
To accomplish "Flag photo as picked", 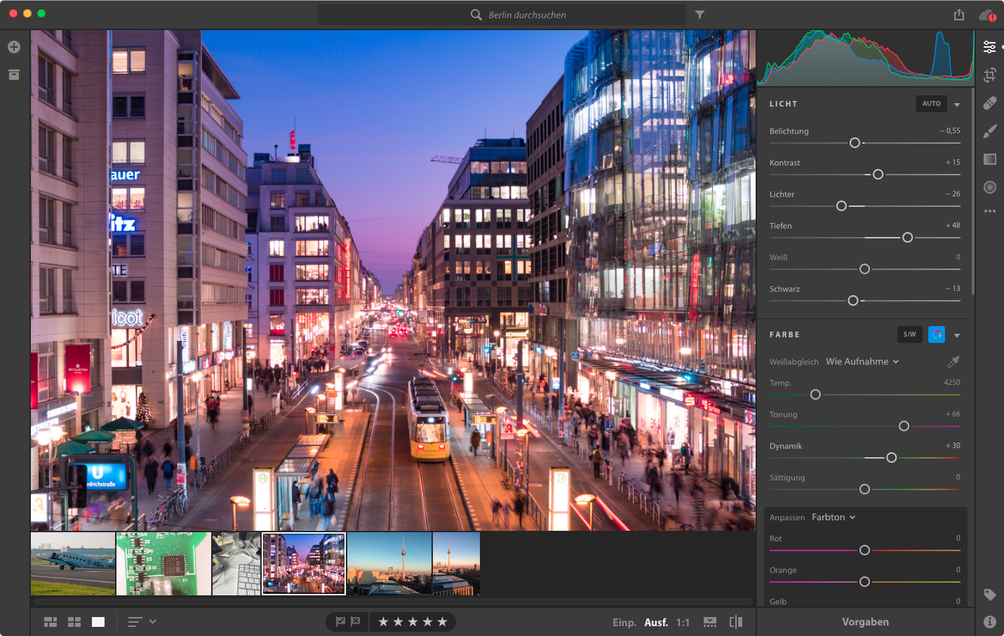I will [x=340, y=621].
